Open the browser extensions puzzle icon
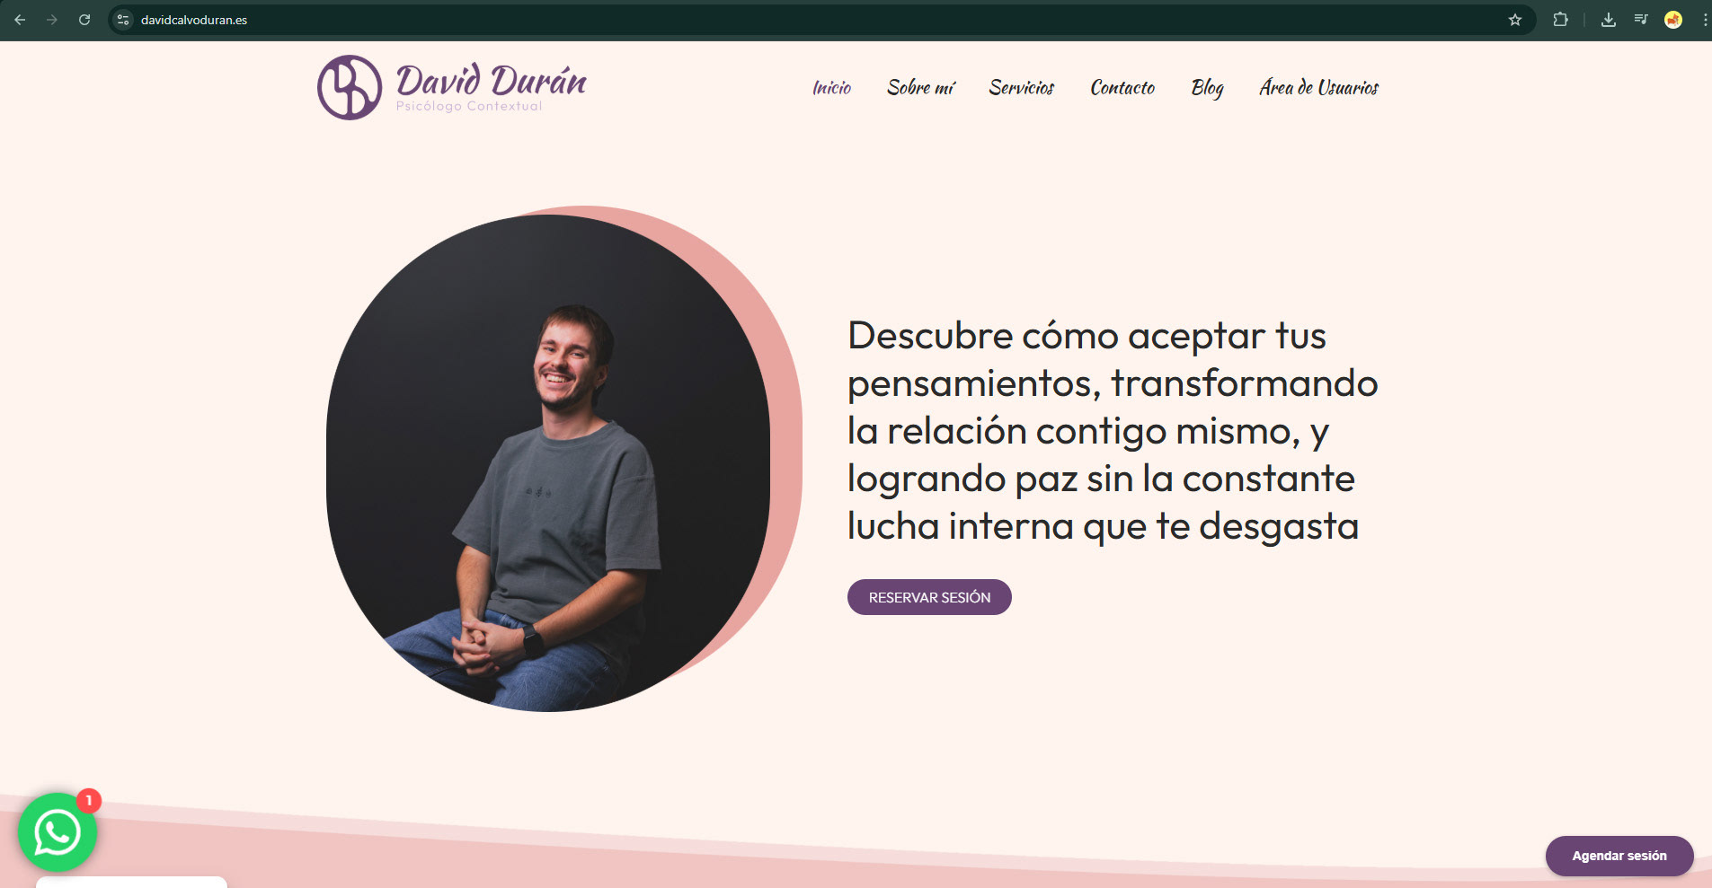This screenshot has width=1712, height=888. pyautogui.click(x=1561, y=20)
